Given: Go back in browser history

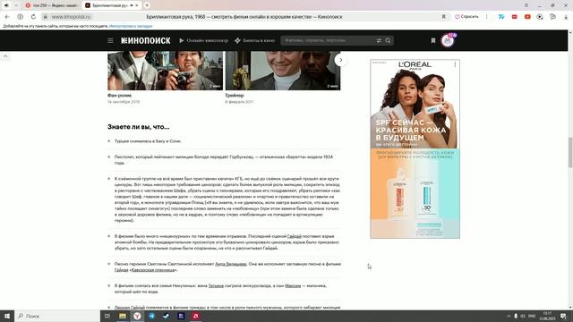Looking at the screenshot, I should pos(7,17).
